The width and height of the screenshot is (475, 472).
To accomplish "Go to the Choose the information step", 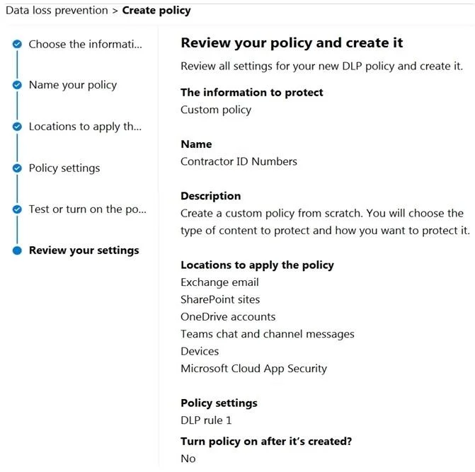I will 85,44.
